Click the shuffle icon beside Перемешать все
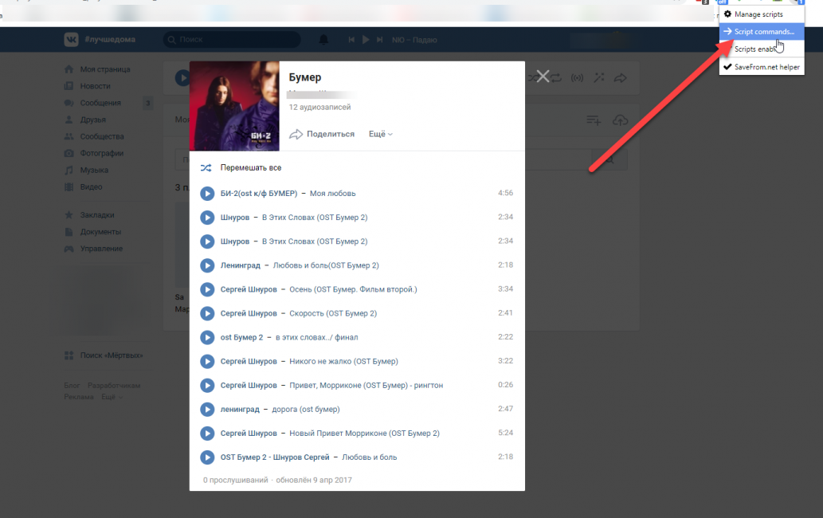 [206, 168]
